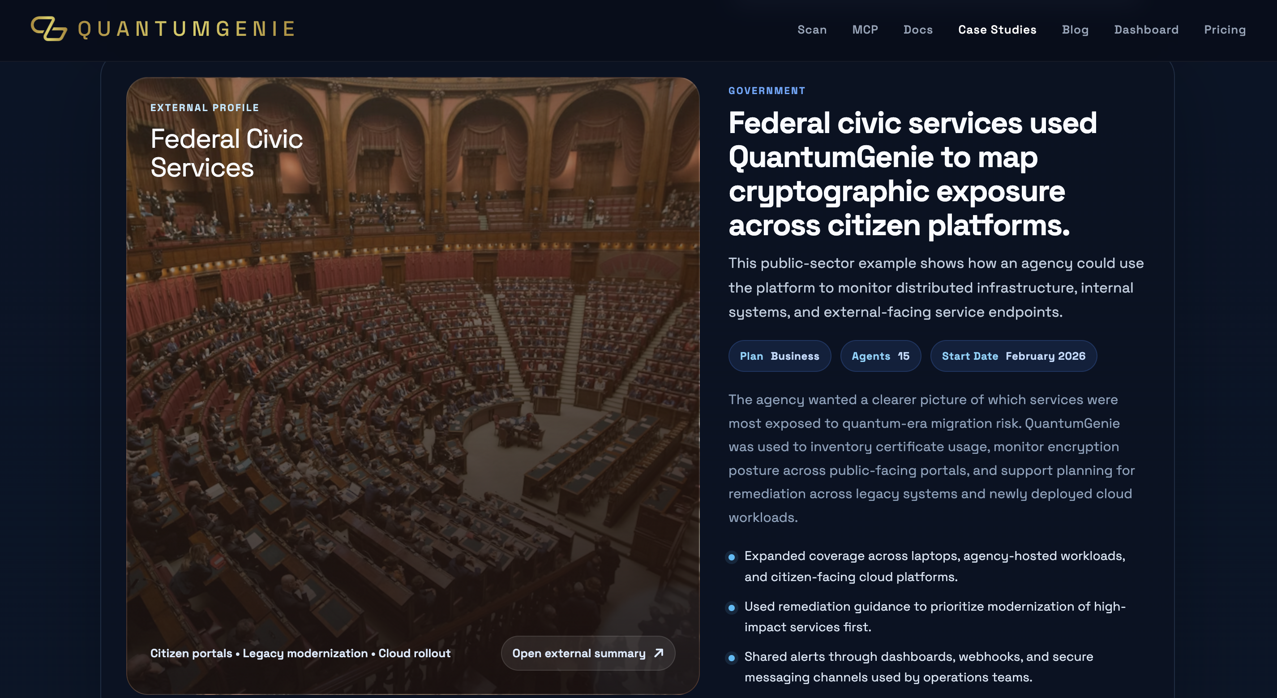Click the EXTERNAL PROFILE label

(204, 108)
